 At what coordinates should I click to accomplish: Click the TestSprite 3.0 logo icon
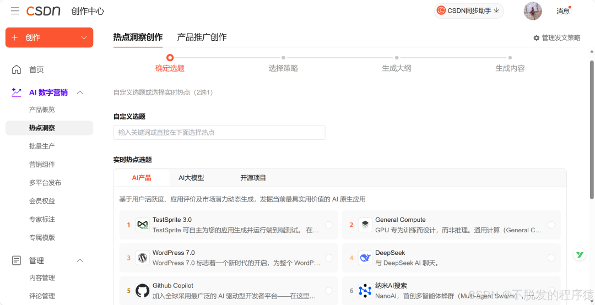click(x=142, y=225)
